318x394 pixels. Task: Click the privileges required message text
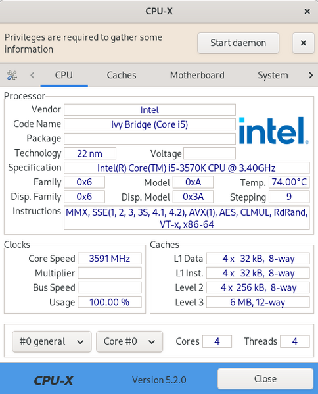(83, 43)
